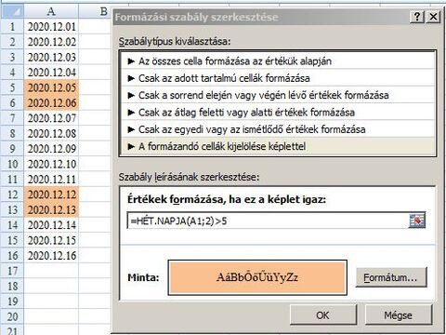Viewport: 446px width, 335px height.
Task: Select 'Csak a sorrend elején vagy végén lévő értékek formázása'
Action: tap(278, 95)
